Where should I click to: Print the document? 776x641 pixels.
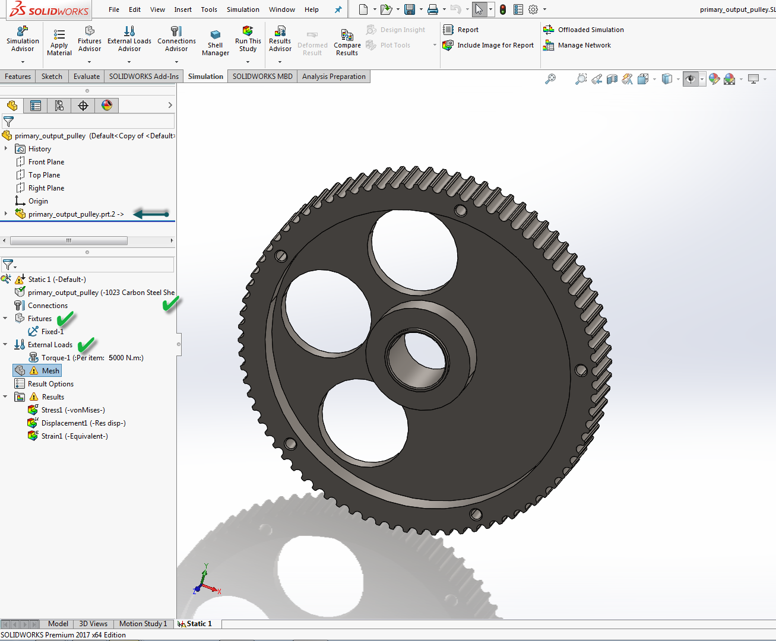(x=433, y=9)
